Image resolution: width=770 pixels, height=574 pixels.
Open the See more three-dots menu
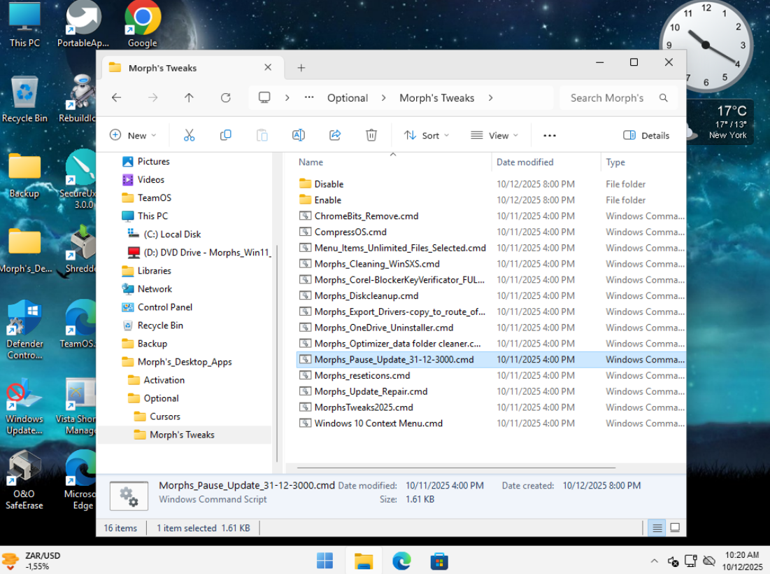(550, 135)
